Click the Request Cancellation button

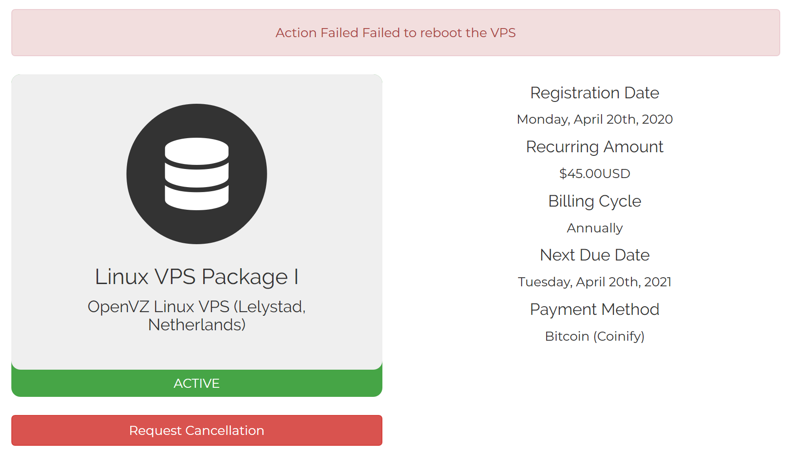(x=196, y=430)
